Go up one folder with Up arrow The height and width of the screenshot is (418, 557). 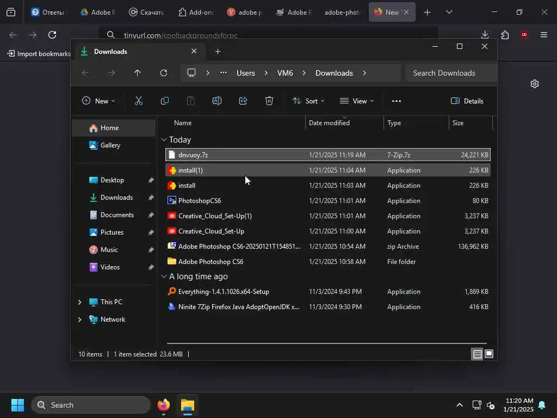tap(138, 73)
